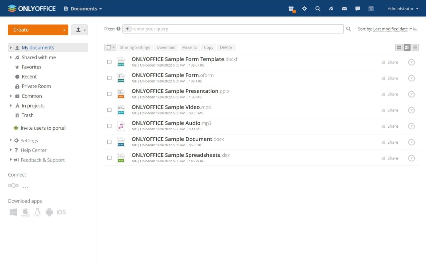This screenshot has width=426, height=266.
Task: Check the checkbox for ONLYOFFICE Sample Presentation
Action: [x=109, y=94]
